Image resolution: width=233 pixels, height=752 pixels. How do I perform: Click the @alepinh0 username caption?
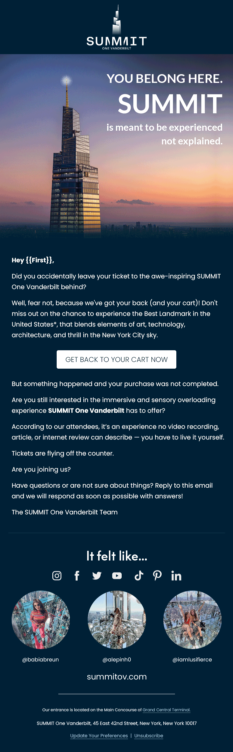[117, 659]
